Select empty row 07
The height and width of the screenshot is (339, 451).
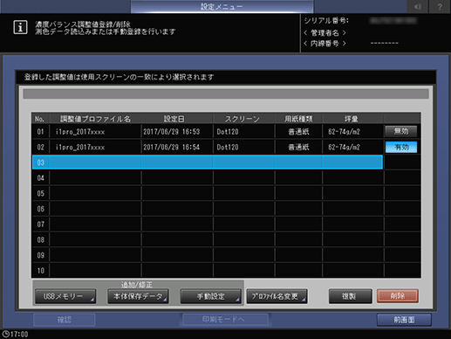tap(208, 224)
